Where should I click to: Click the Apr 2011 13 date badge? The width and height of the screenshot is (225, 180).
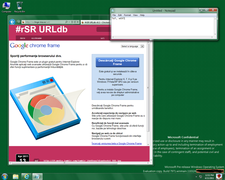pos(22,158)
